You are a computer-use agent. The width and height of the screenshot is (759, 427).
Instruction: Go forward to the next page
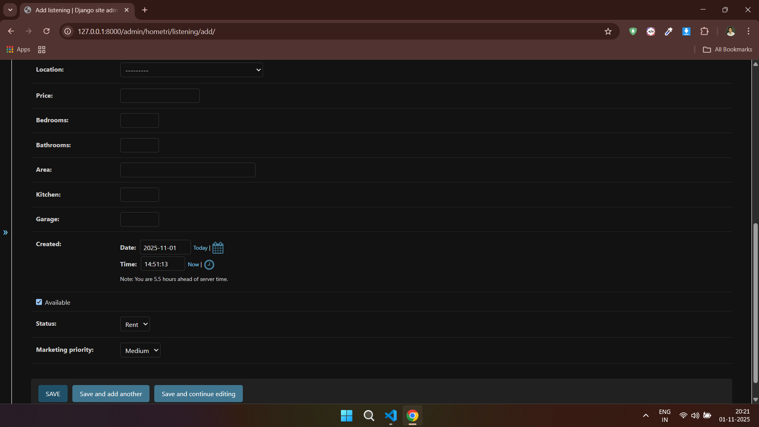click(x=28, y=31)
